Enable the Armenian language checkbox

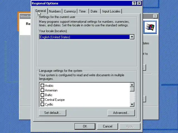click(x=42, y=90)
